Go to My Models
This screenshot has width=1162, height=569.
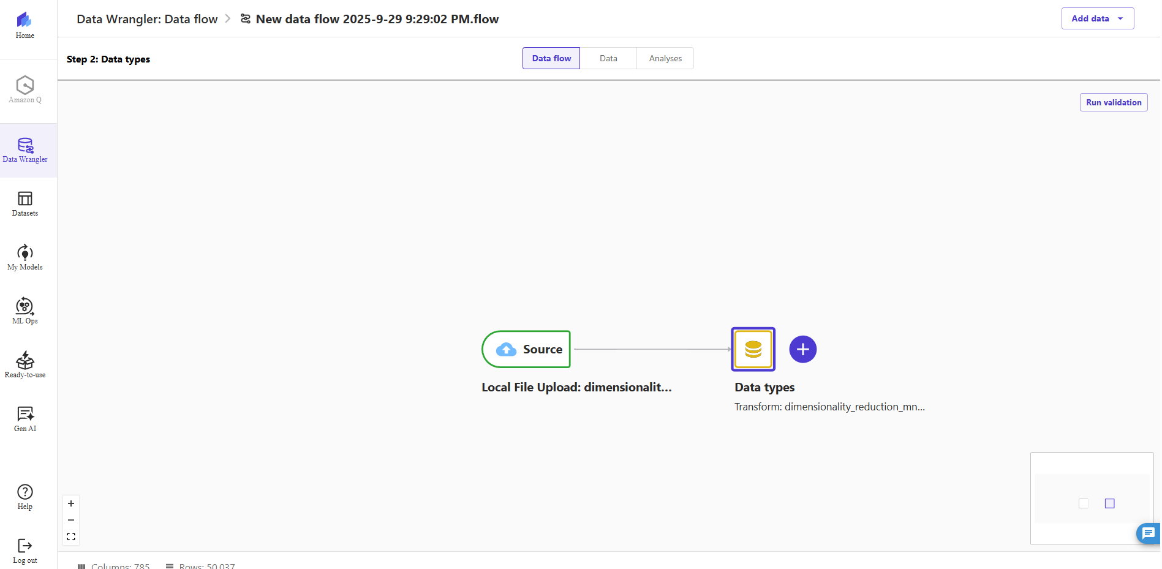(25, 258)
